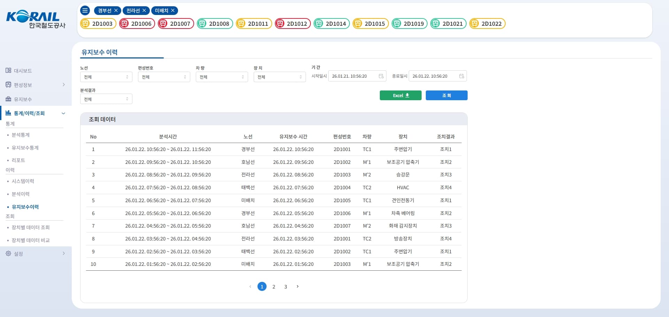Open calendar picker for 시작일시
The image size is (669, 317).
(381, 76)
